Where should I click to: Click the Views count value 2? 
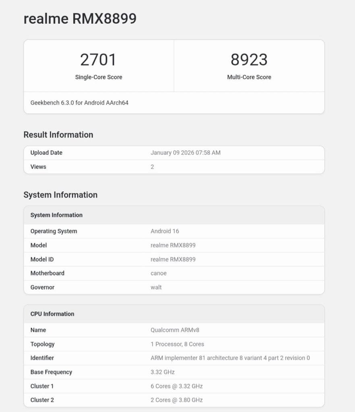152,167
